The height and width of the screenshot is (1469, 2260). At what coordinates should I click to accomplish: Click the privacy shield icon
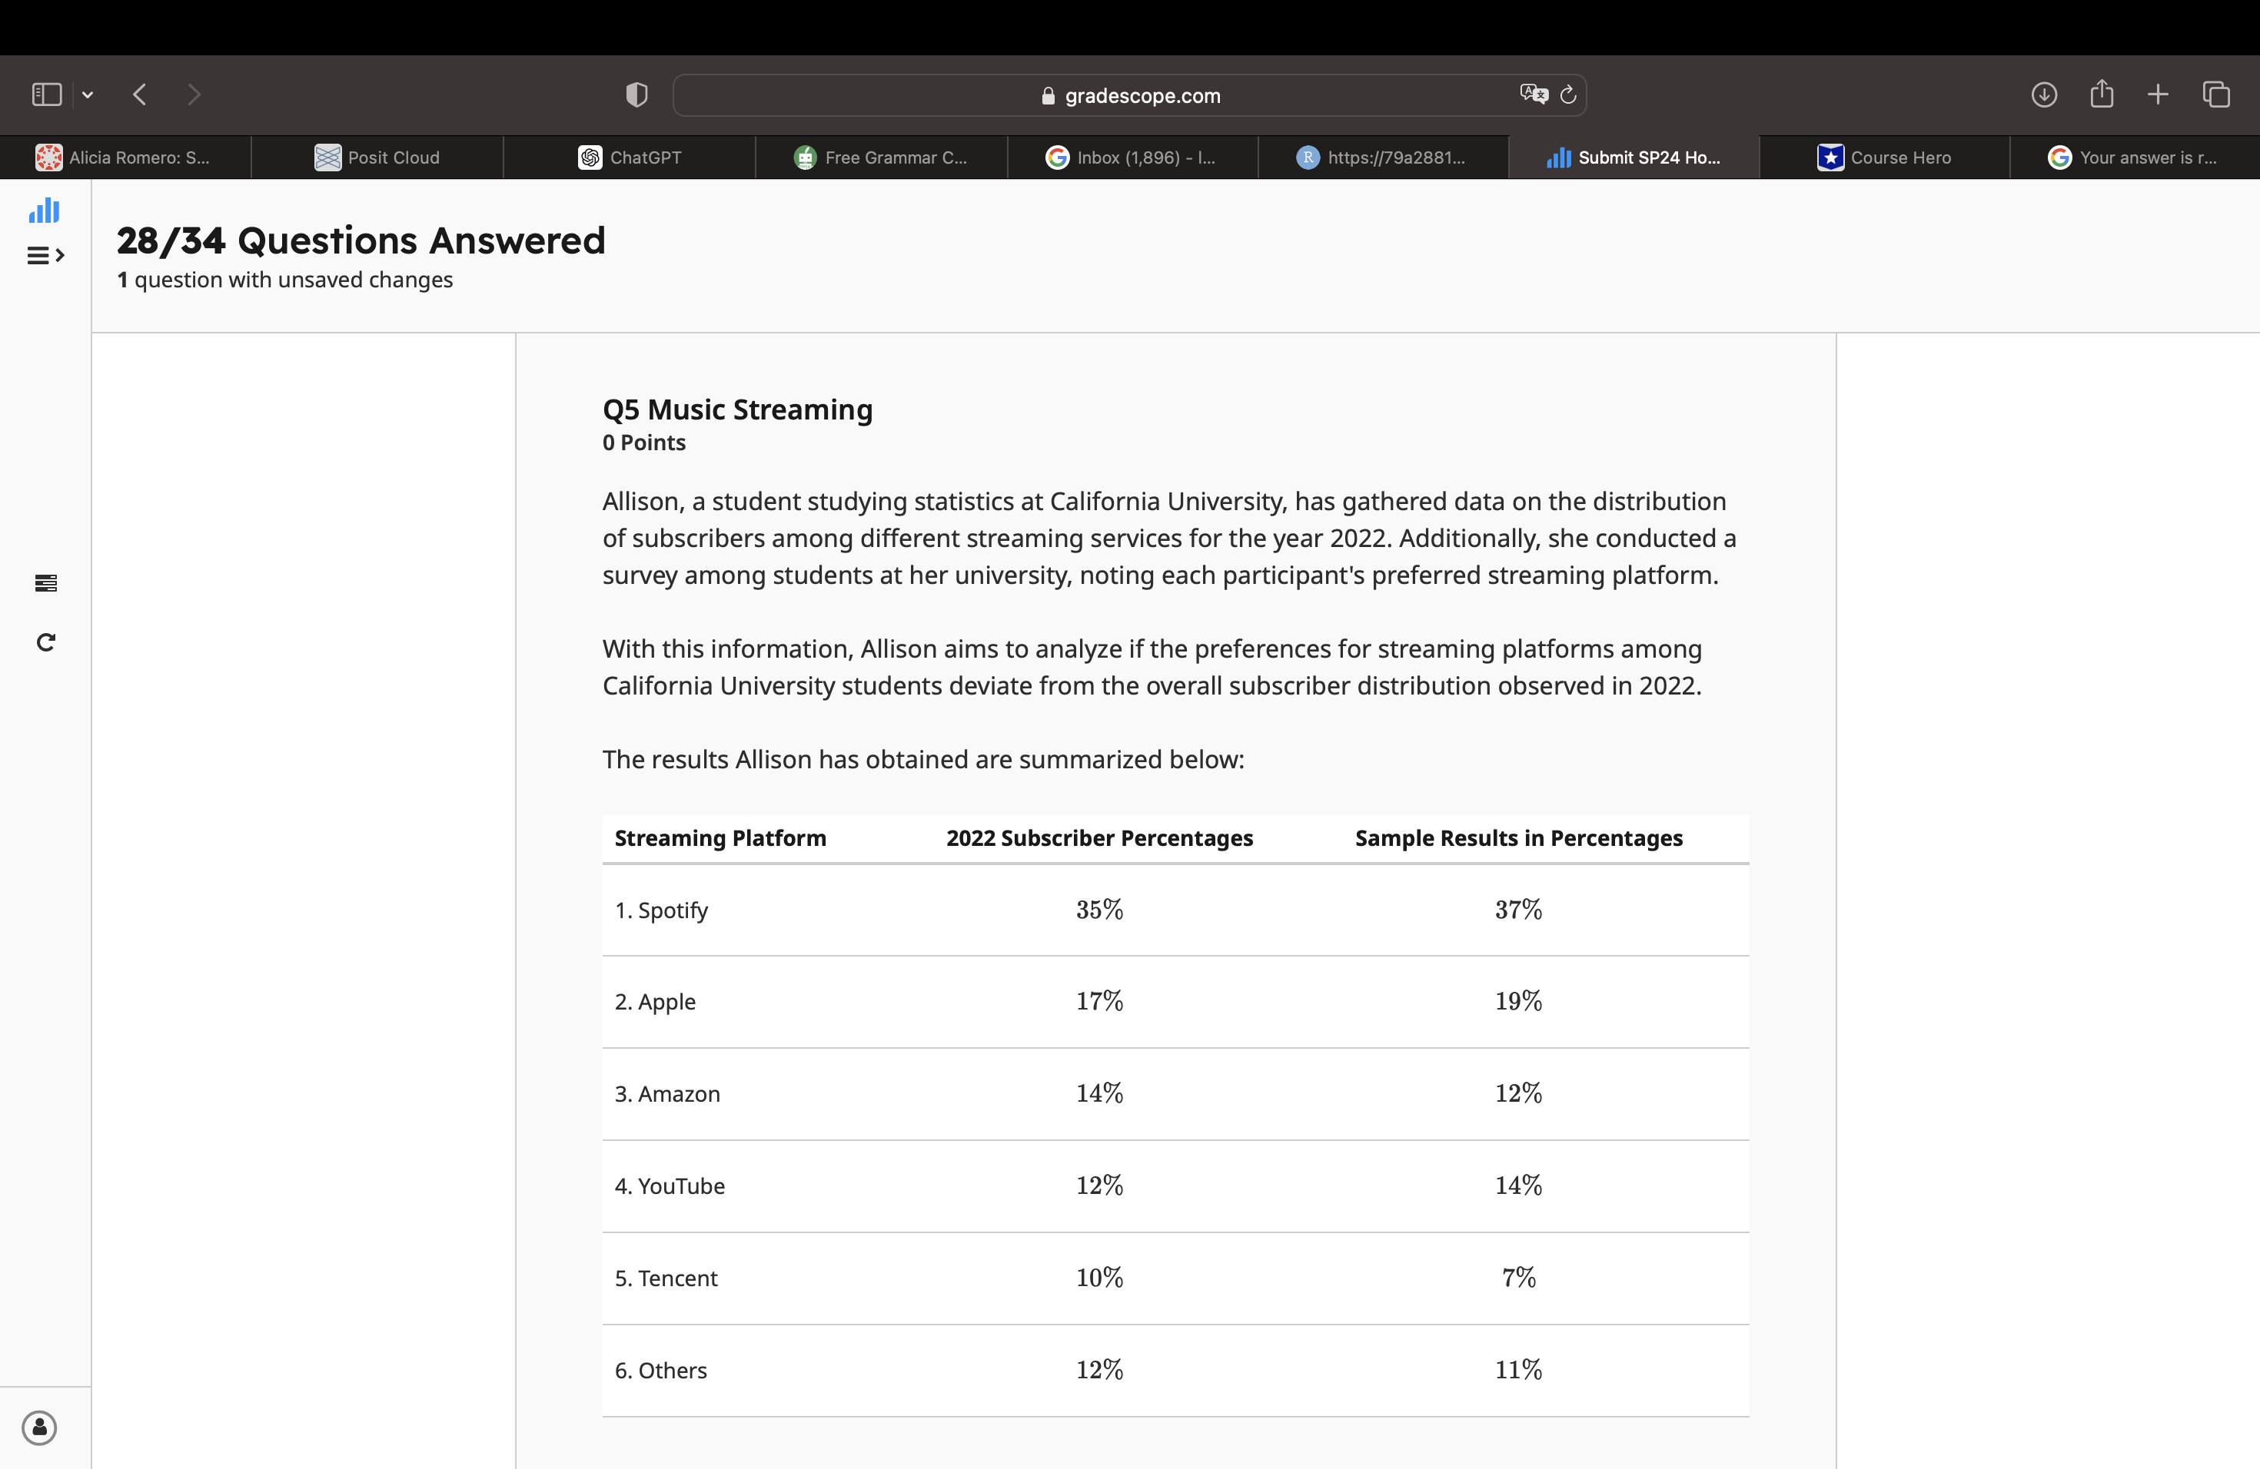point(636,95)
